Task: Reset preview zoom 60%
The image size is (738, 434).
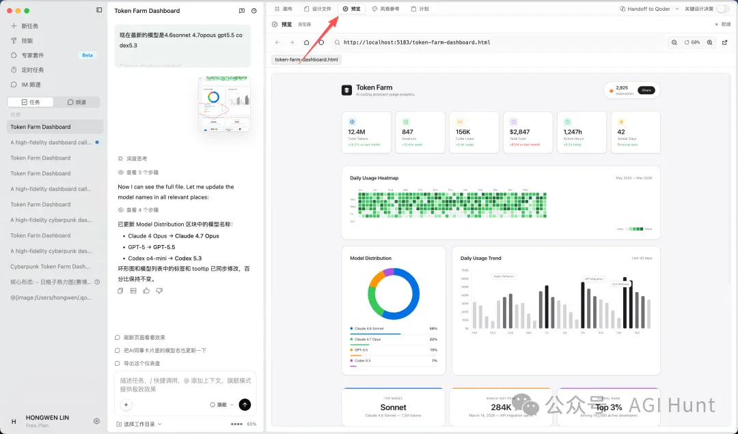Action: [x=692, y=42]
